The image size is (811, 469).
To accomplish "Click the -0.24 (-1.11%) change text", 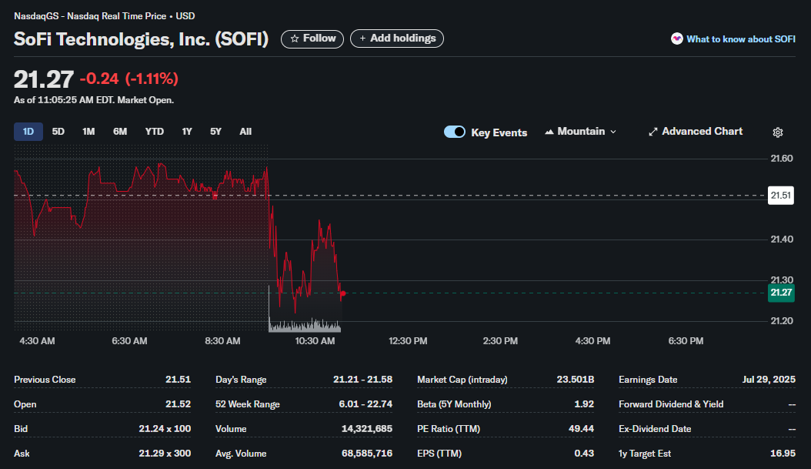I will tap(128, 79).
